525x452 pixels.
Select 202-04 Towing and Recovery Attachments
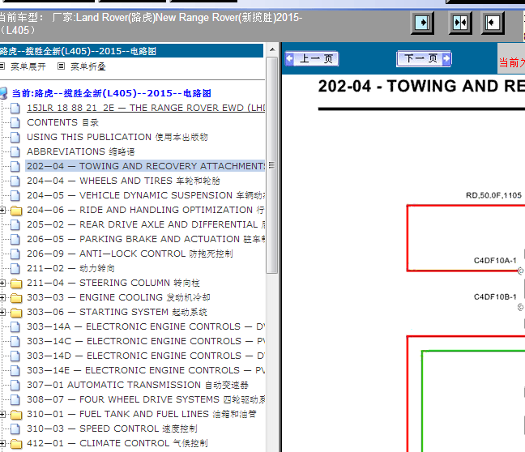tap(146, 166)
